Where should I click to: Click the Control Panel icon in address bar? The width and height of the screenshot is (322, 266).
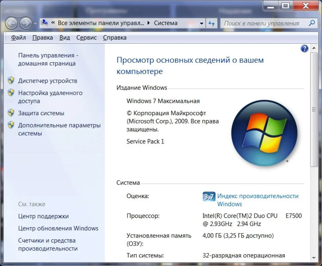(x=44, y=23)
